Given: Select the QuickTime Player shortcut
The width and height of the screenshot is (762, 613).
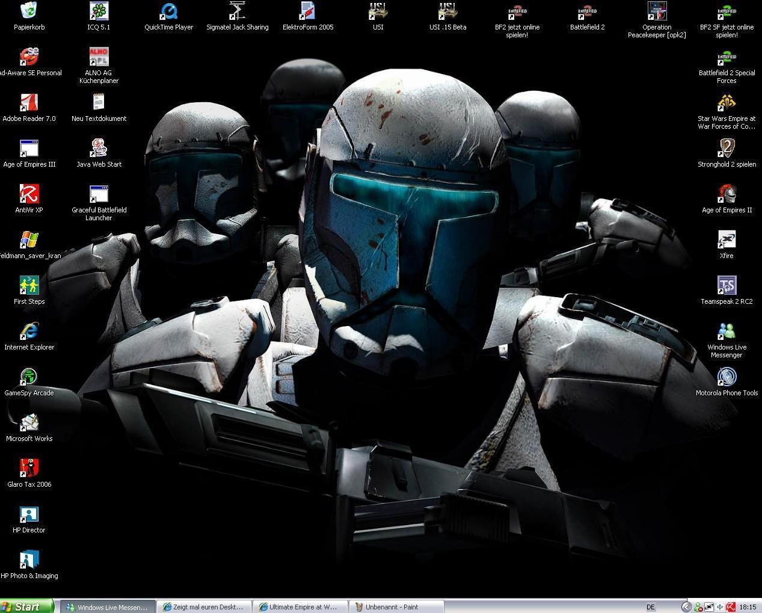Looking at the screenshot, I should pos(168,11).
